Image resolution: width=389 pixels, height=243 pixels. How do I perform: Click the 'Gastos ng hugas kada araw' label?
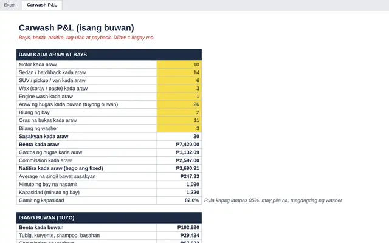point(50,152)
